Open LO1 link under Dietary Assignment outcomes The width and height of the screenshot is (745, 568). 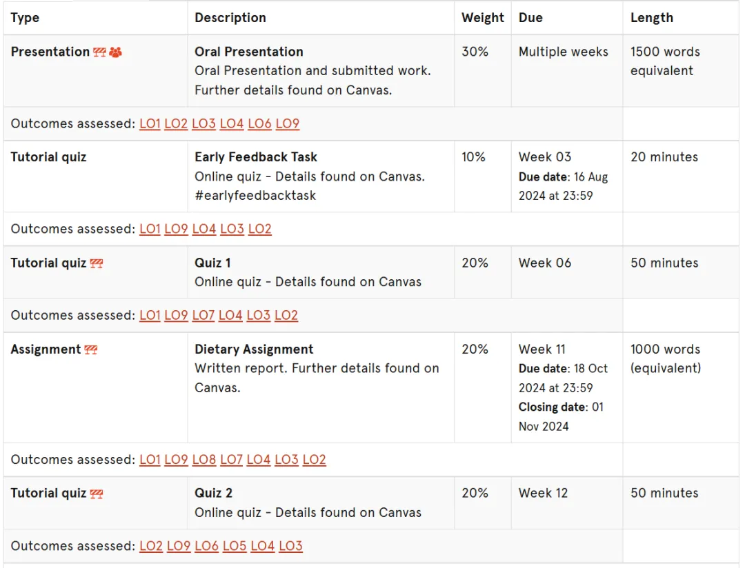point(150,460)
